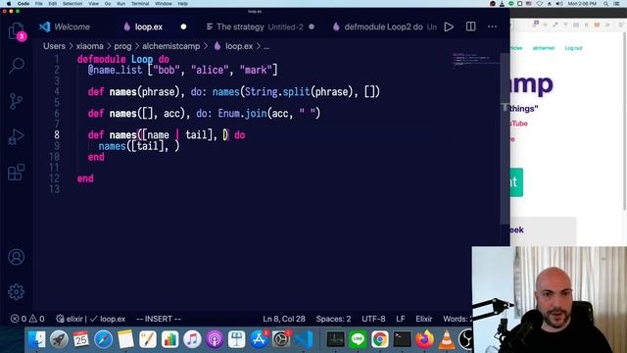
Task: Click the @name_list attribute on line 2
Action: [x=115, y=70]
